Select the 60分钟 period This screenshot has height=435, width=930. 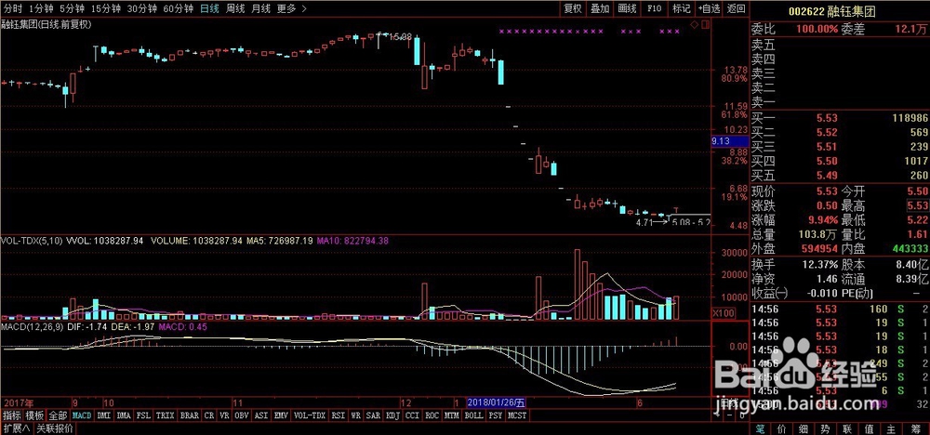point(178,9)
